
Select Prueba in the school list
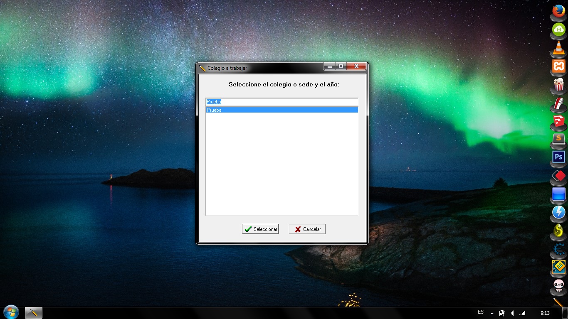282,110
